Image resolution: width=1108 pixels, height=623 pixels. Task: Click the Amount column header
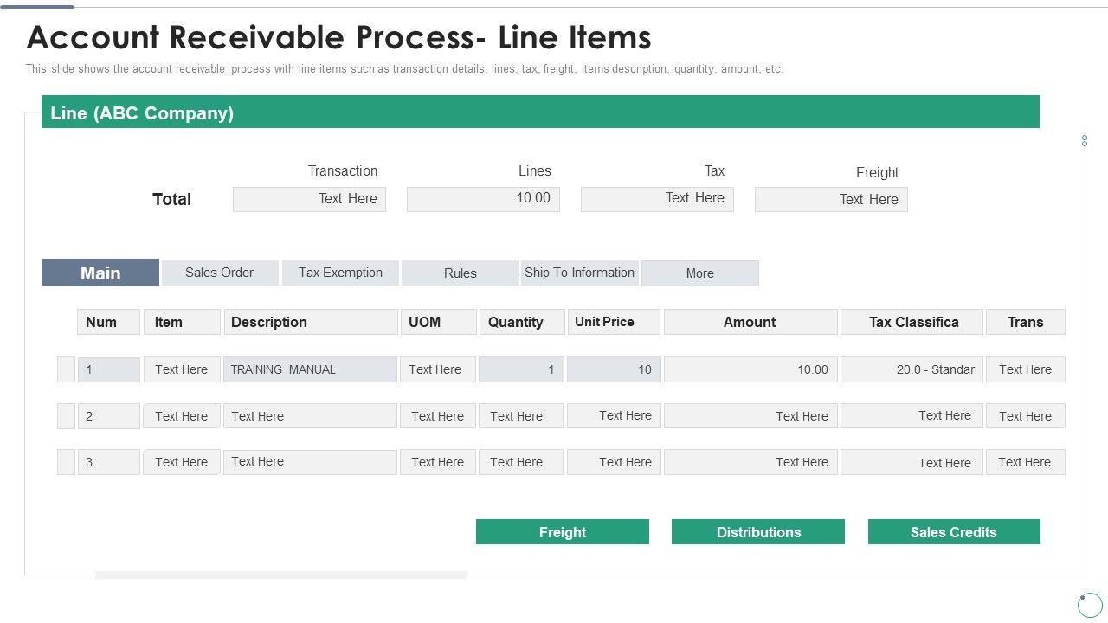click(x=750, y=322)
